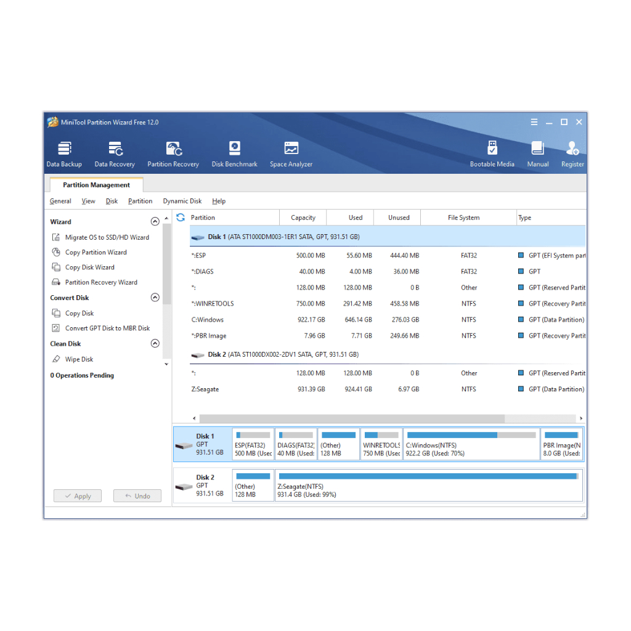Switch to the Partition Management tab

pos(96,184)
